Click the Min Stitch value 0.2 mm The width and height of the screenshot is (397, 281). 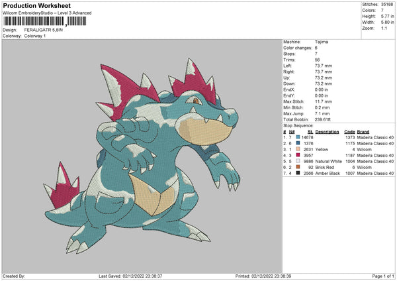point(322,107)
